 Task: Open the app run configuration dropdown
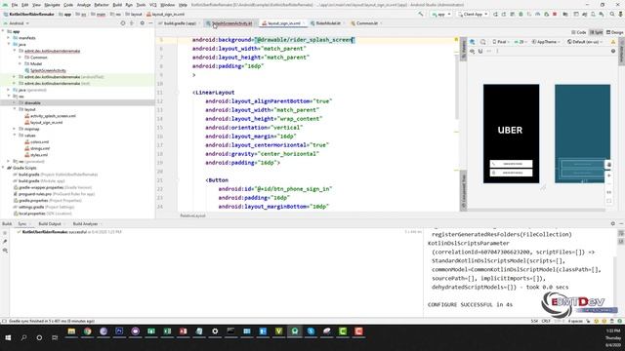tap(441, 14)
